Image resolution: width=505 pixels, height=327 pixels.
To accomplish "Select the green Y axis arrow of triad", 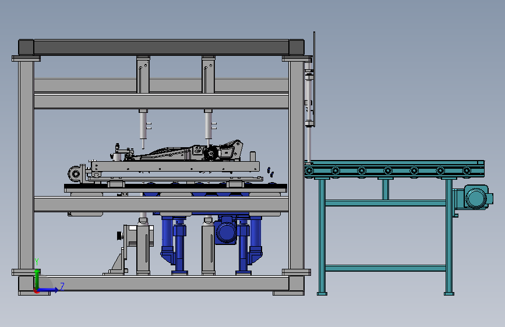I will pyautogui.click(x=37, y=279).
